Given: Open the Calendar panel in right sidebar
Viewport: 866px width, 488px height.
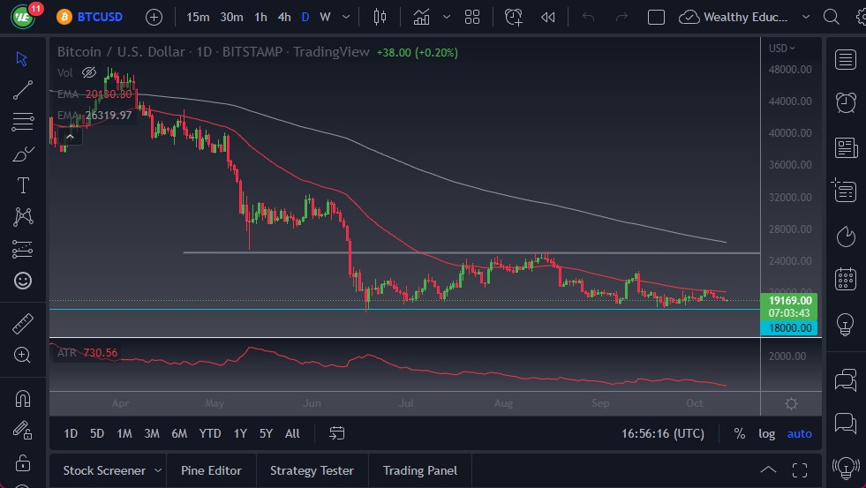Looking at the screenshot, I should coord(845,279).
